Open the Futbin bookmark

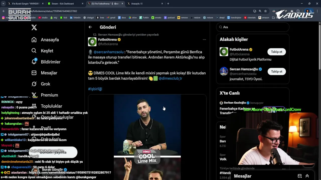click(x=144, y=17)
